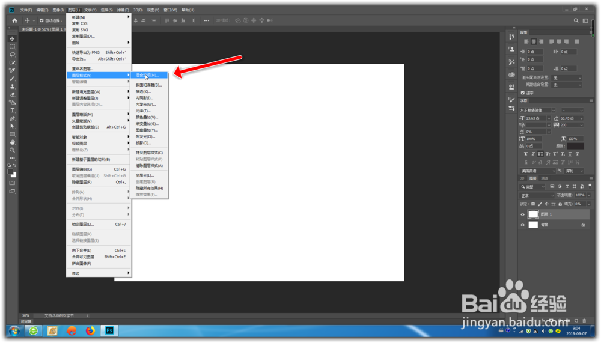
Task: Open Photoshop from the Windows taskbar
Action: point(109,330)
